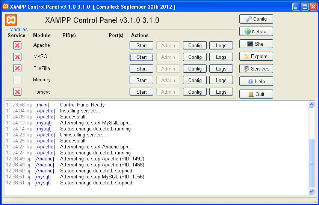Open Apache Config menu
This screenshot has width=319, height=205.
pyautogui.click(x=195, y=45)
